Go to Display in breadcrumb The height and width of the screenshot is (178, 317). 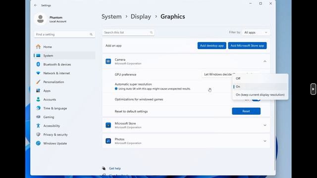click(141, 16)
